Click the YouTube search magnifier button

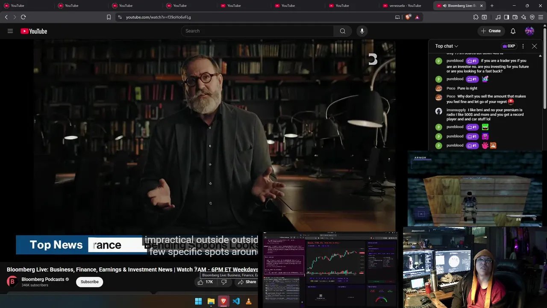(342, 31)
